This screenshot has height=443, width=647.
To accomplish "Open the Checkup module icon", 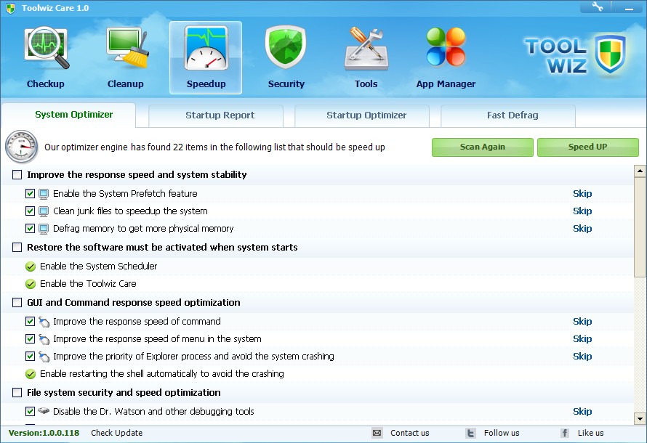I will pos(46,48).
